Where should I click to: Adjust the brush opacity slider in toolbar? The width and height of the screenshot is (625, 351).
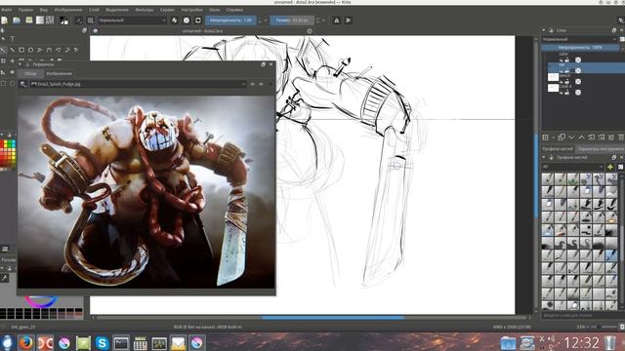pyautogui.click(x=230, y=20)
